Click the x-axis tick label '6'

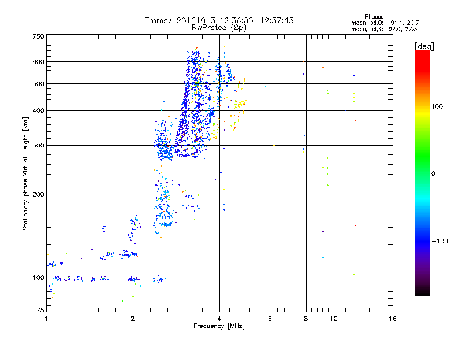tap(270, 319)
